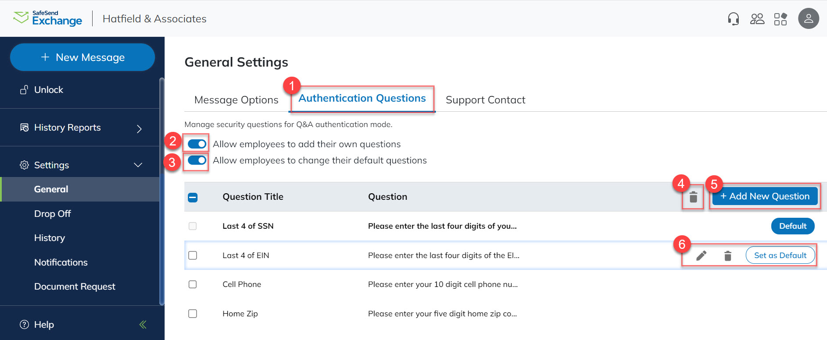Click the trash icon above the question list
This screenshot has width=827, height=340.
693,197
